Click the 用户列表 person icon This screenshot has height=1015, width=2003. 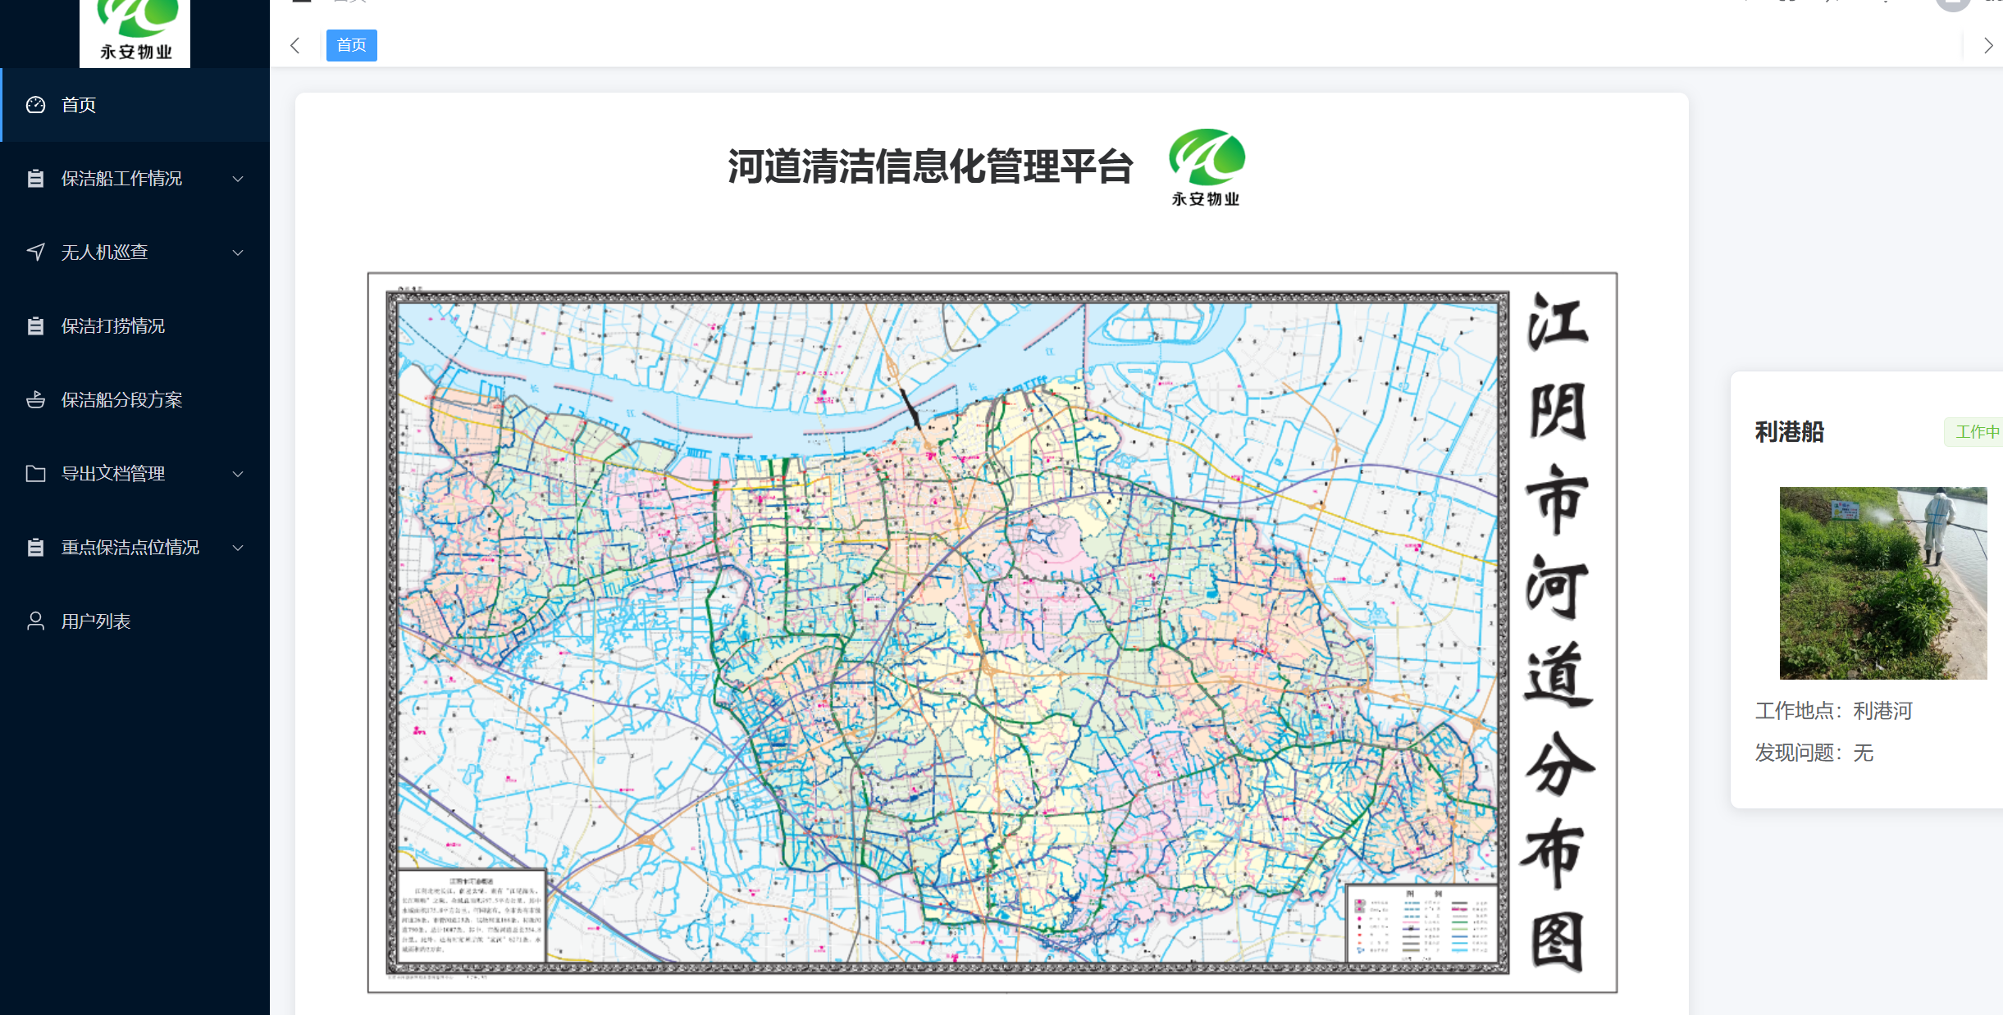point(34,621)
